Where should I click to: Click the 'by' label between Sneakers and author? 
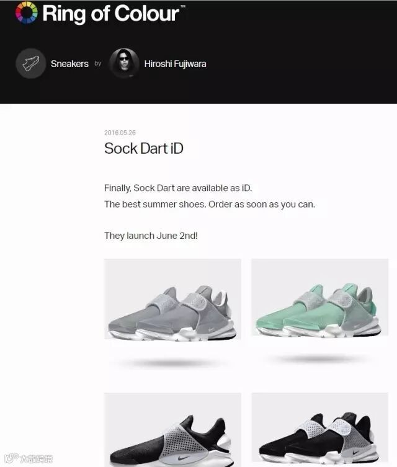pos(98,64)
